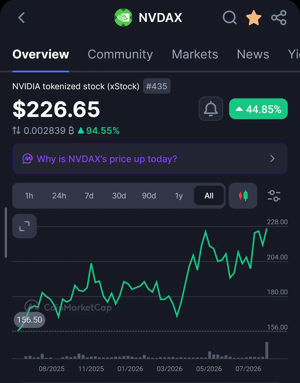Toggle the favorite star for NVDAX
The width and height of the screenshot is (300, 383).
click(254, 18)
